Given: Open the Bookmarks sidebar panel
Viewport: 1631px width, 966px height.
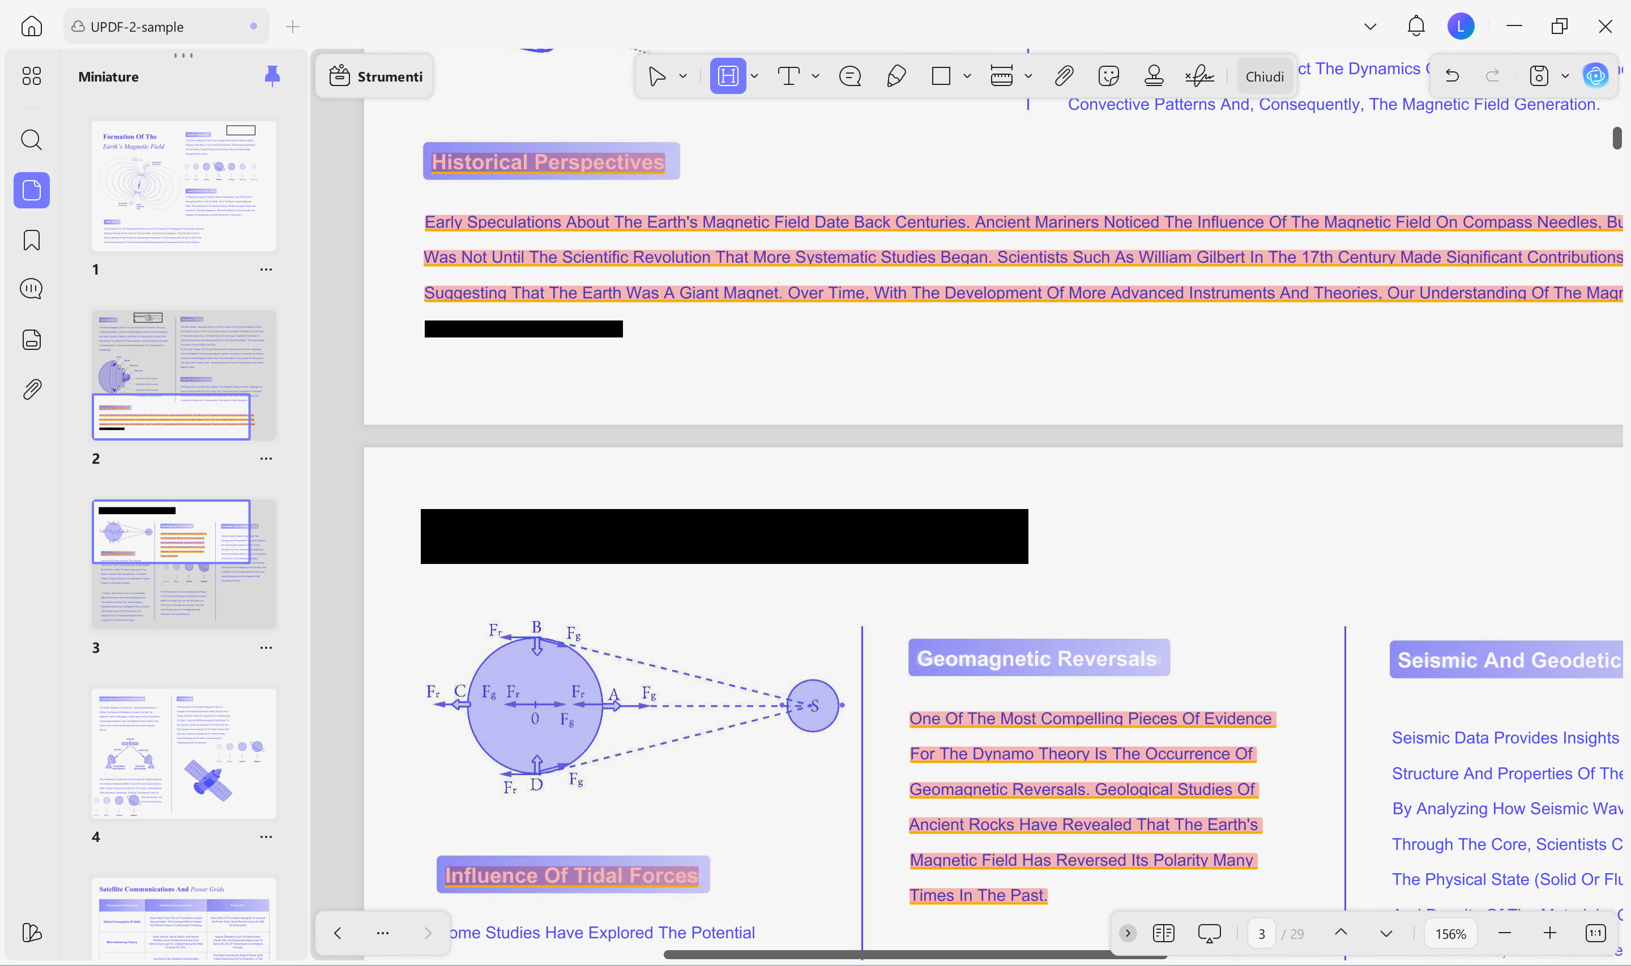Looking at the screenshot, I should [x=31, y=240].
